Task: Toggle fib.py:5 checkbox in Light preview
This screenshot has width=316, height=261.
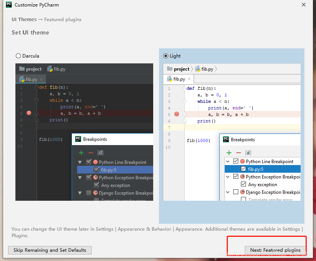Action: click(x=244, y=169)
